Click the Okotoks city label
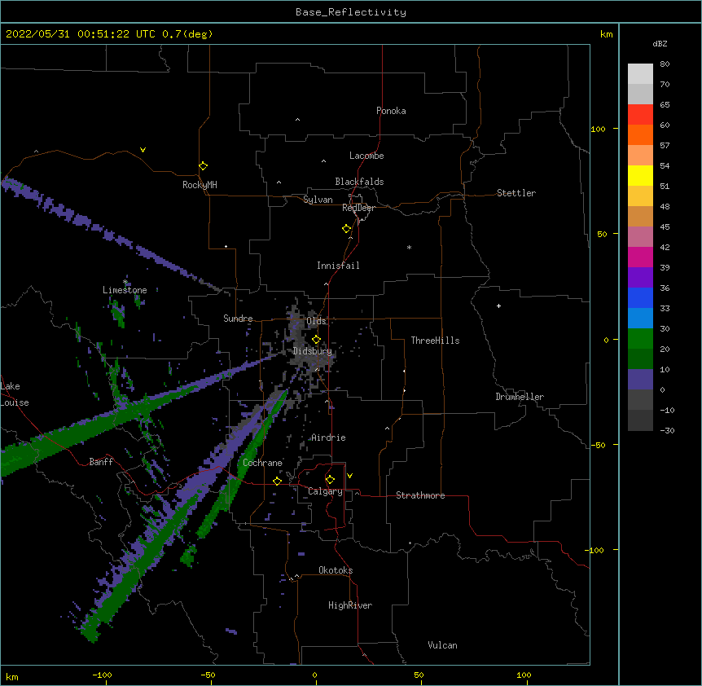The image size is (702, 686). pos(336,570)
